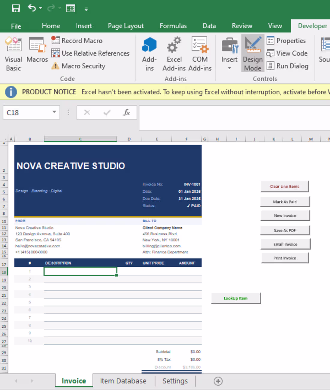Click the NOVA CREATIVE STUDIO title
330x390 pixels.
[71, 166]
